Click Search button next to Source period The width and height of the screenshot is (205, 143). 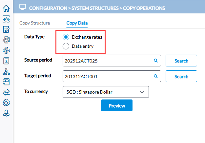coord(181,61)
